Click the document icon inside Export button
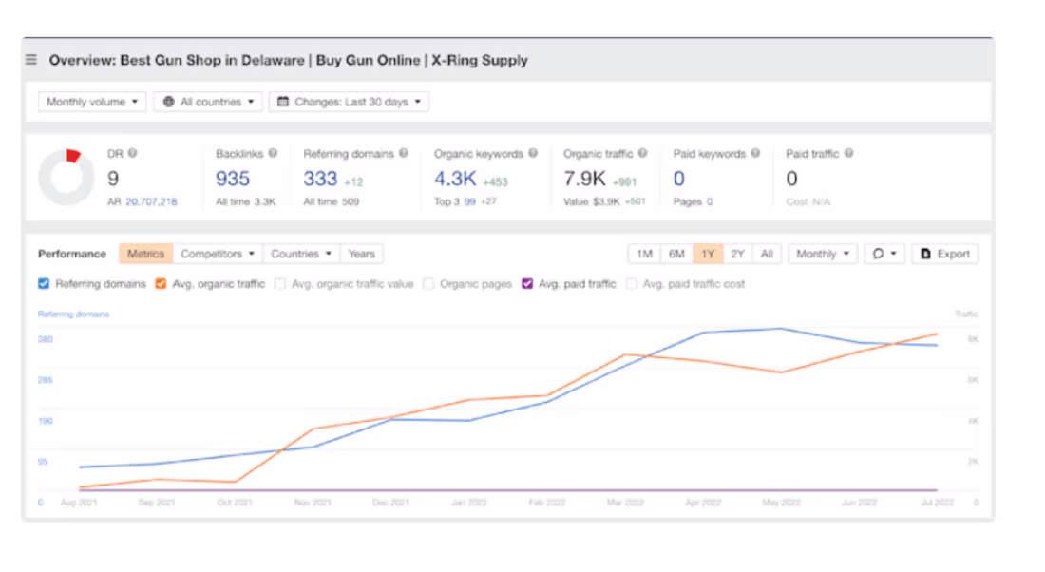 coord(925,254)
